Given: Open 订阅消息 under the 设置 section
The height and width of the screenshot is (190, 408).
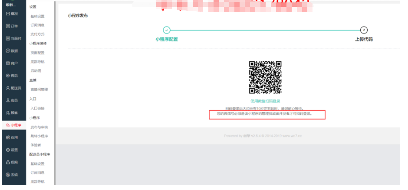Looking at the screenshot, I should [x=37, y=25].
